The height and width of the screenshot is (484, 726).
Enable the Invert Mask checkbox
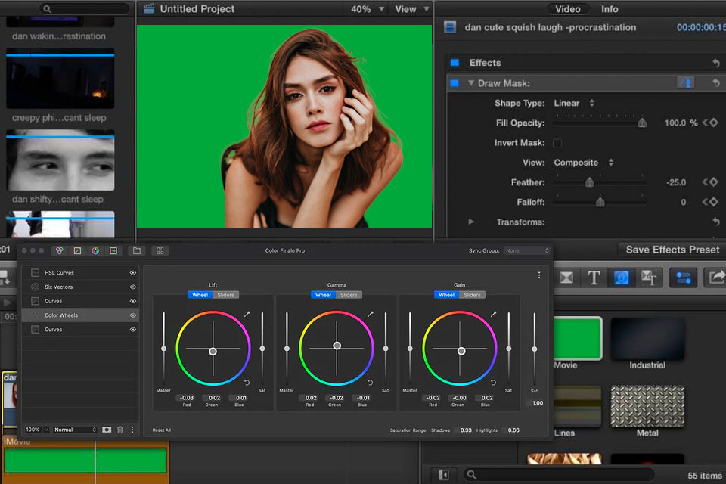pos(557,143)
